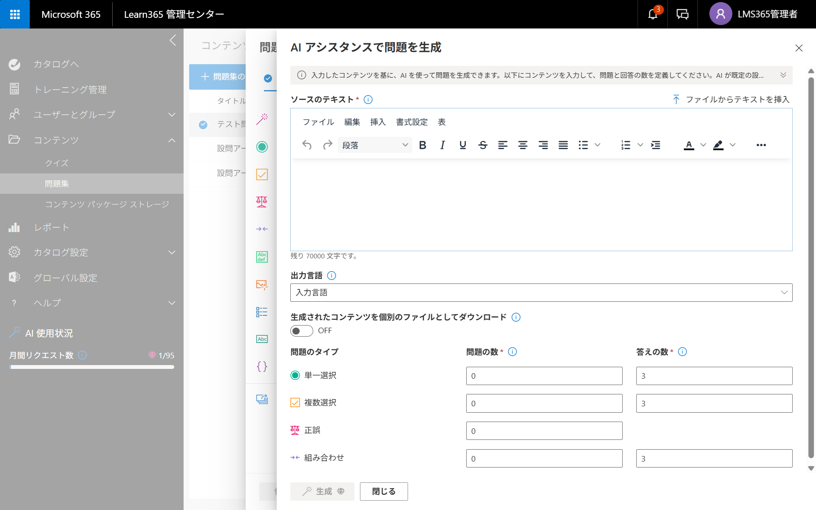Apply text color

click(x=689, y=145)
